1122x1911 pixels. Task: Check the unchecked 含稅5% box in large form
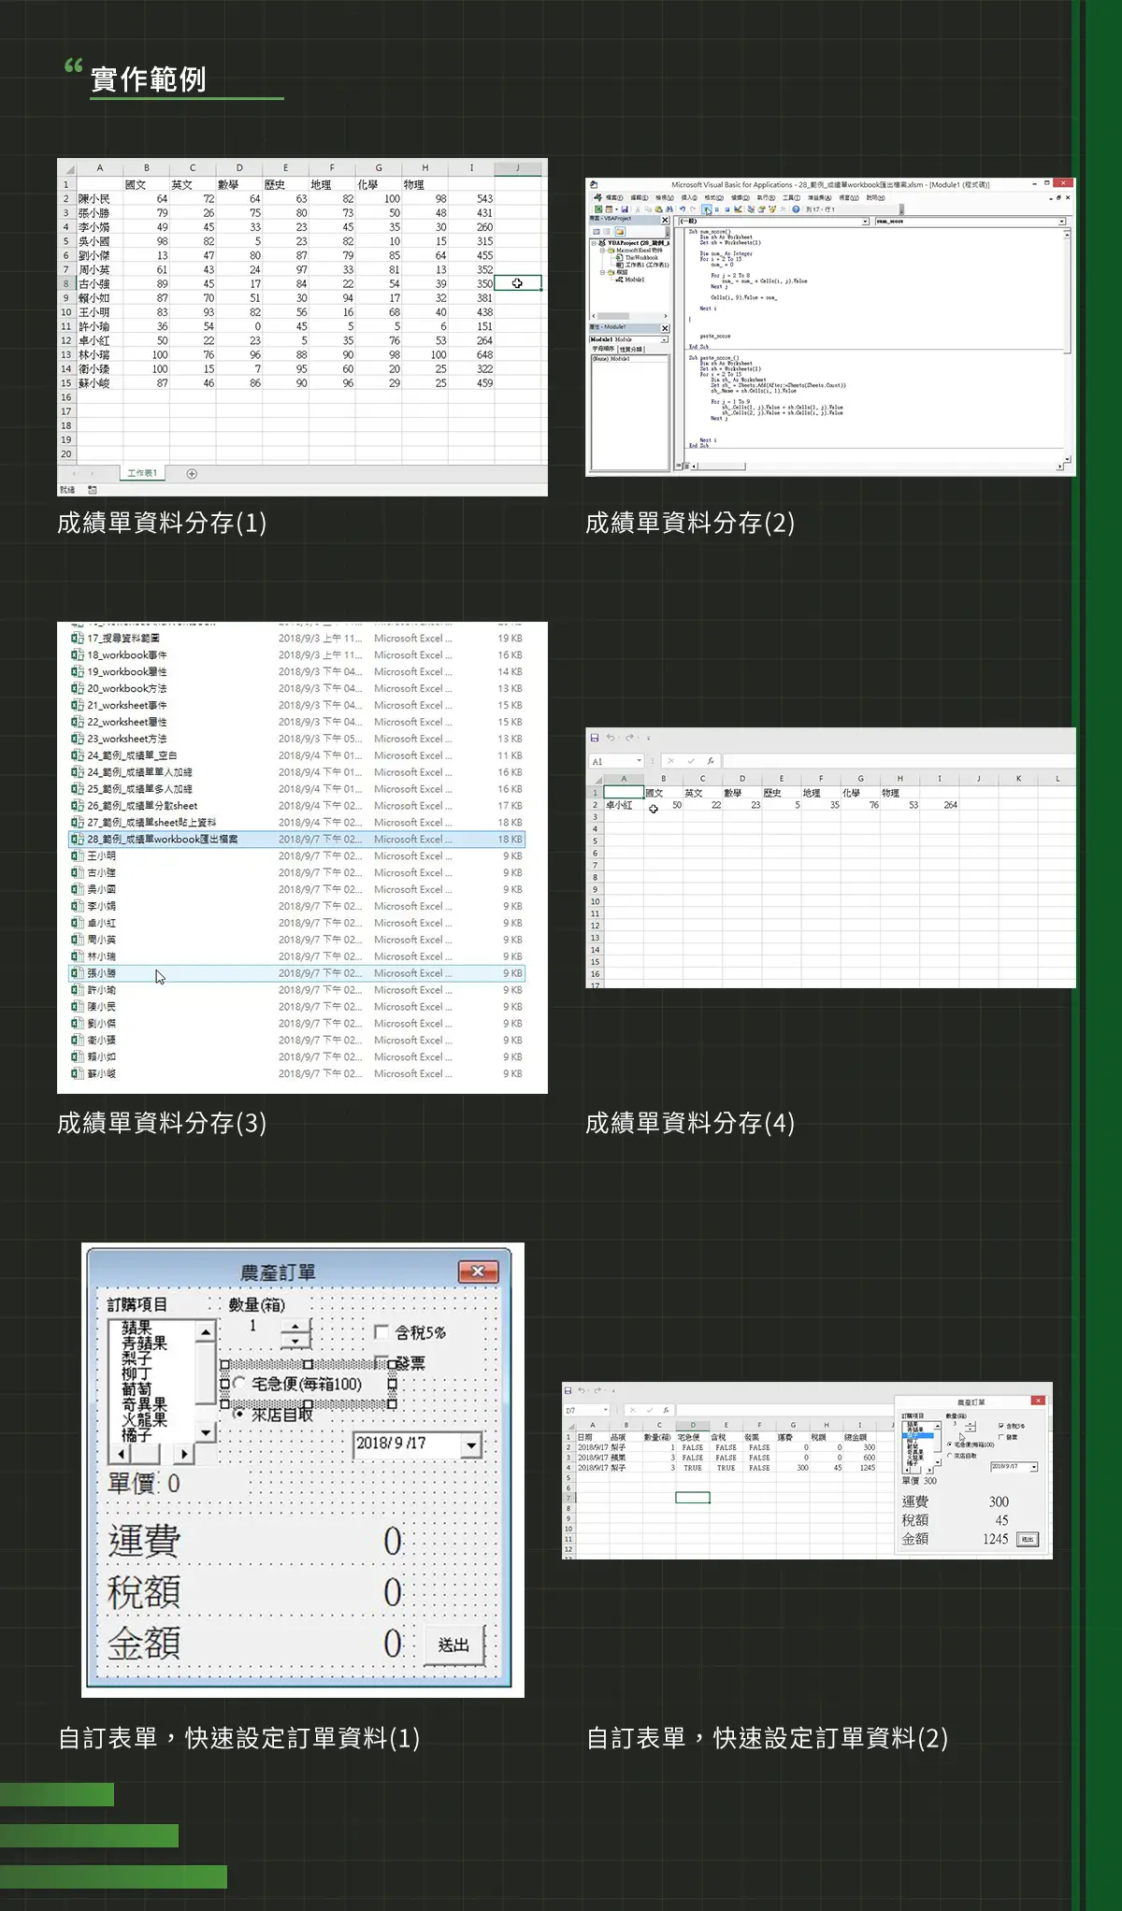381,1331
